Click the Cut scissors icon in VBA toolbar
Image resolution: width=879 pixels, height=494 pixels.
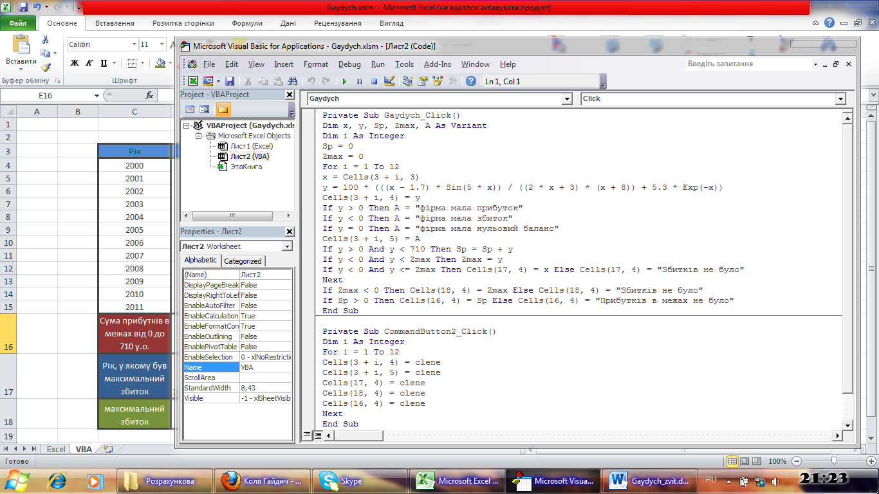(248, 81)
